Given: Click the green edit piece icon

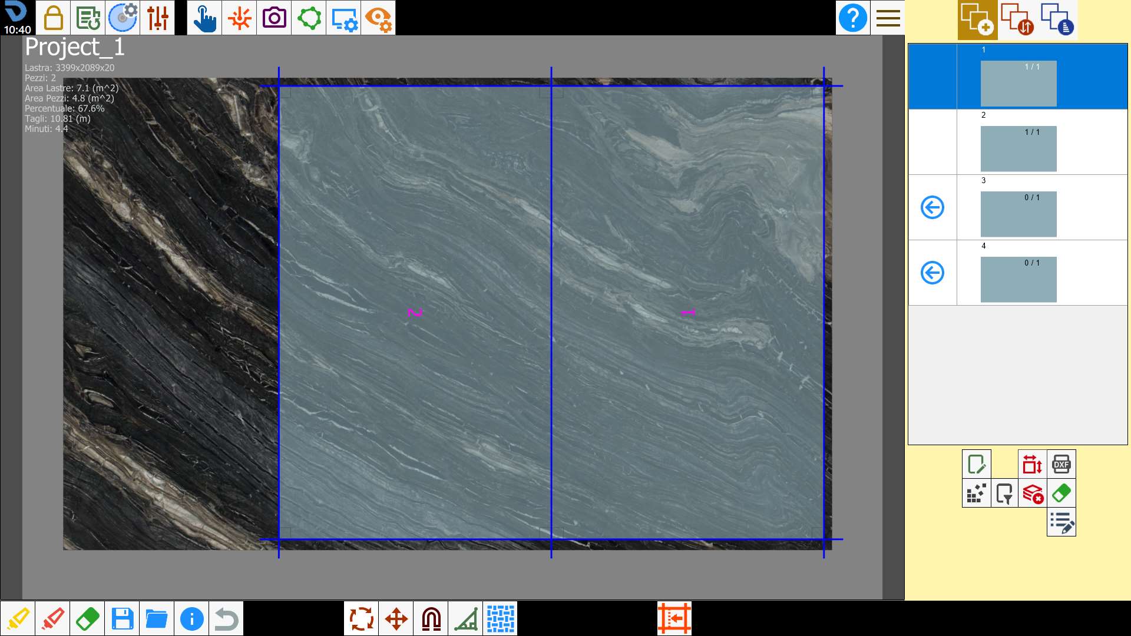Looking at the screenshot, I should tap(977, 464).
